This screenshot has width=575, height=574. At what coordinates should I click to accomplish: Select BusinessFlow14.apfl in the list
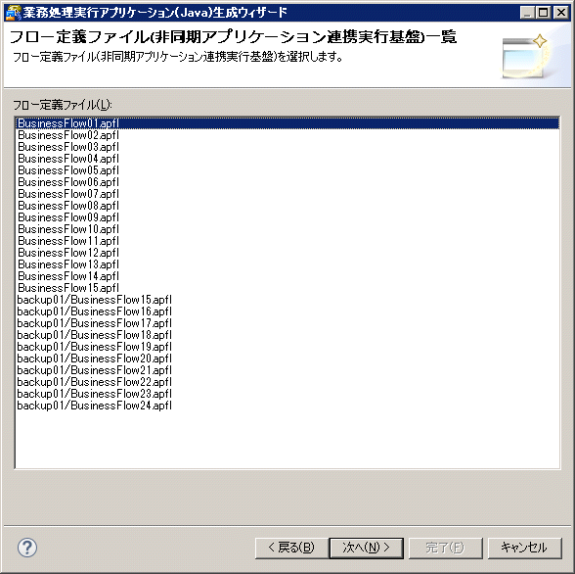coord(287,276)
